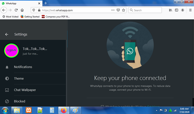Click the status text 'just for me...'

coord(30,54)
